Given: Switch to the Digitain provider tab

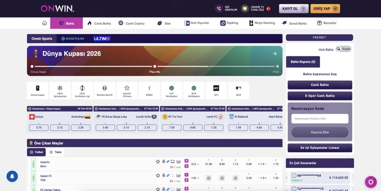Looking at the screenshot, I should (73, 39).
